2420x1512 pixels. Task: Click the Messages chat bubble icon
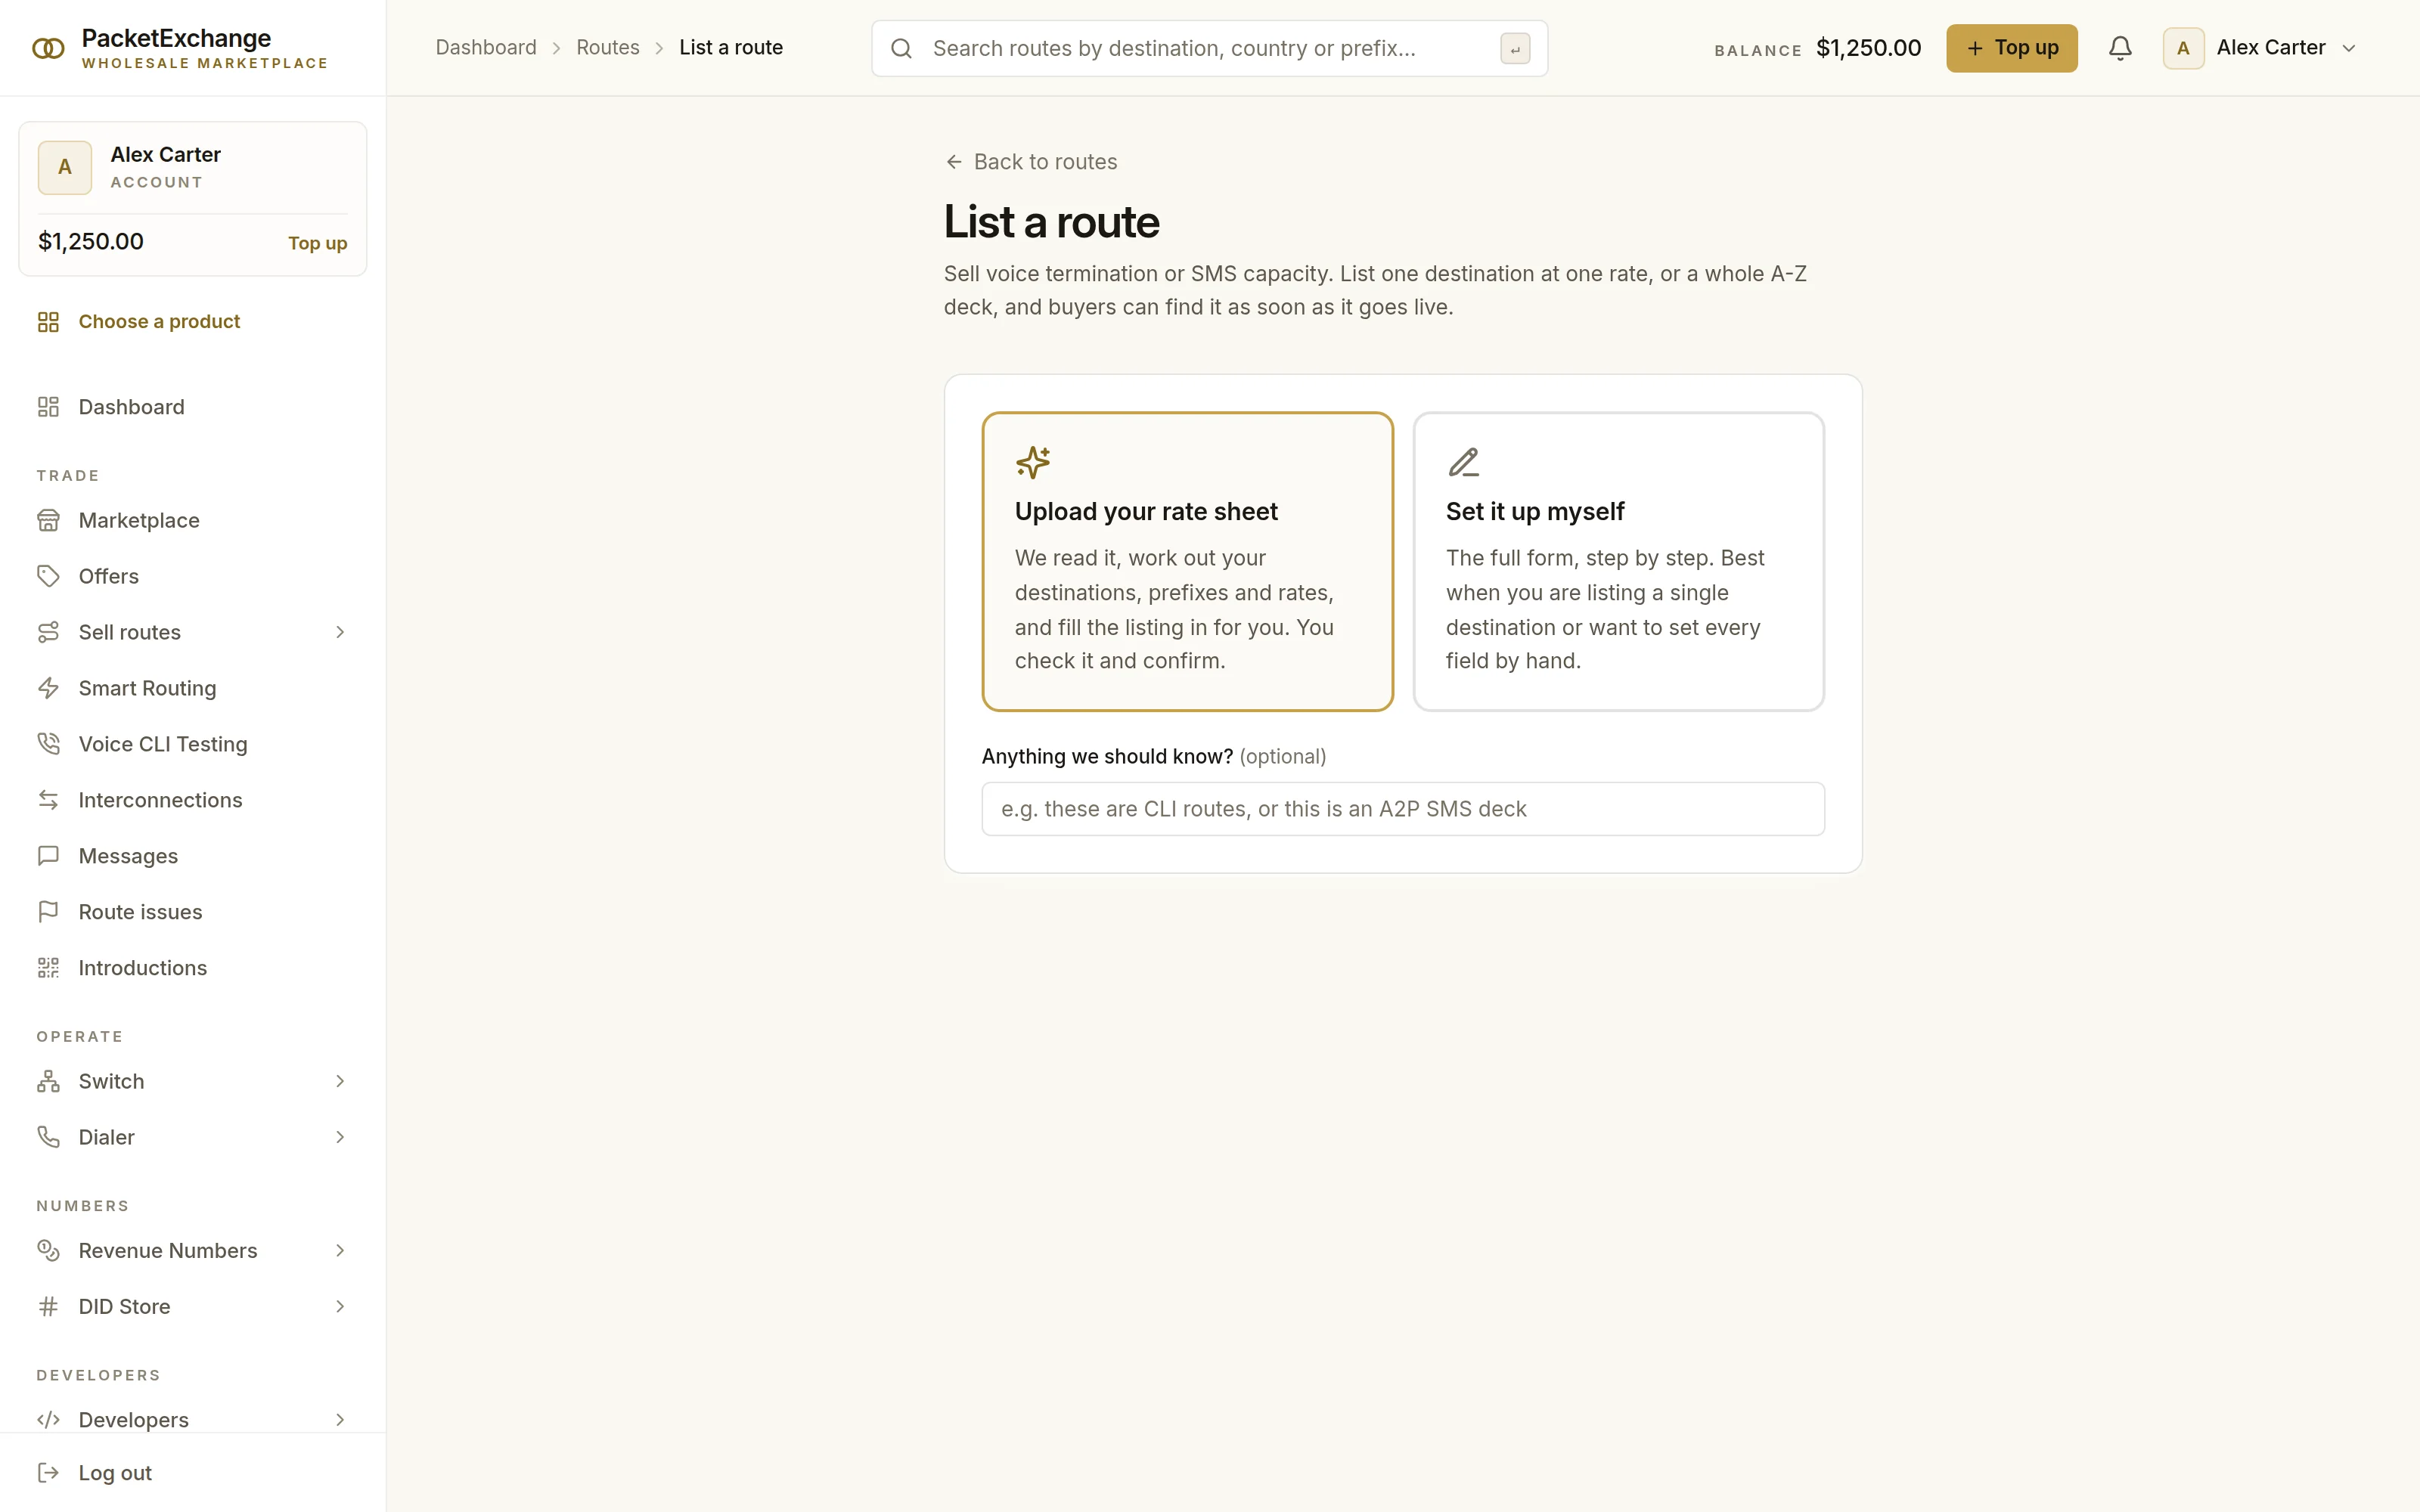click(48, 856)
